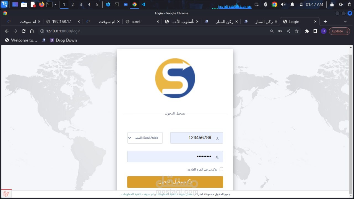Viewport: 354px width, 199px height.
Task: Switch to workspace 4
Action: (89, 4)
